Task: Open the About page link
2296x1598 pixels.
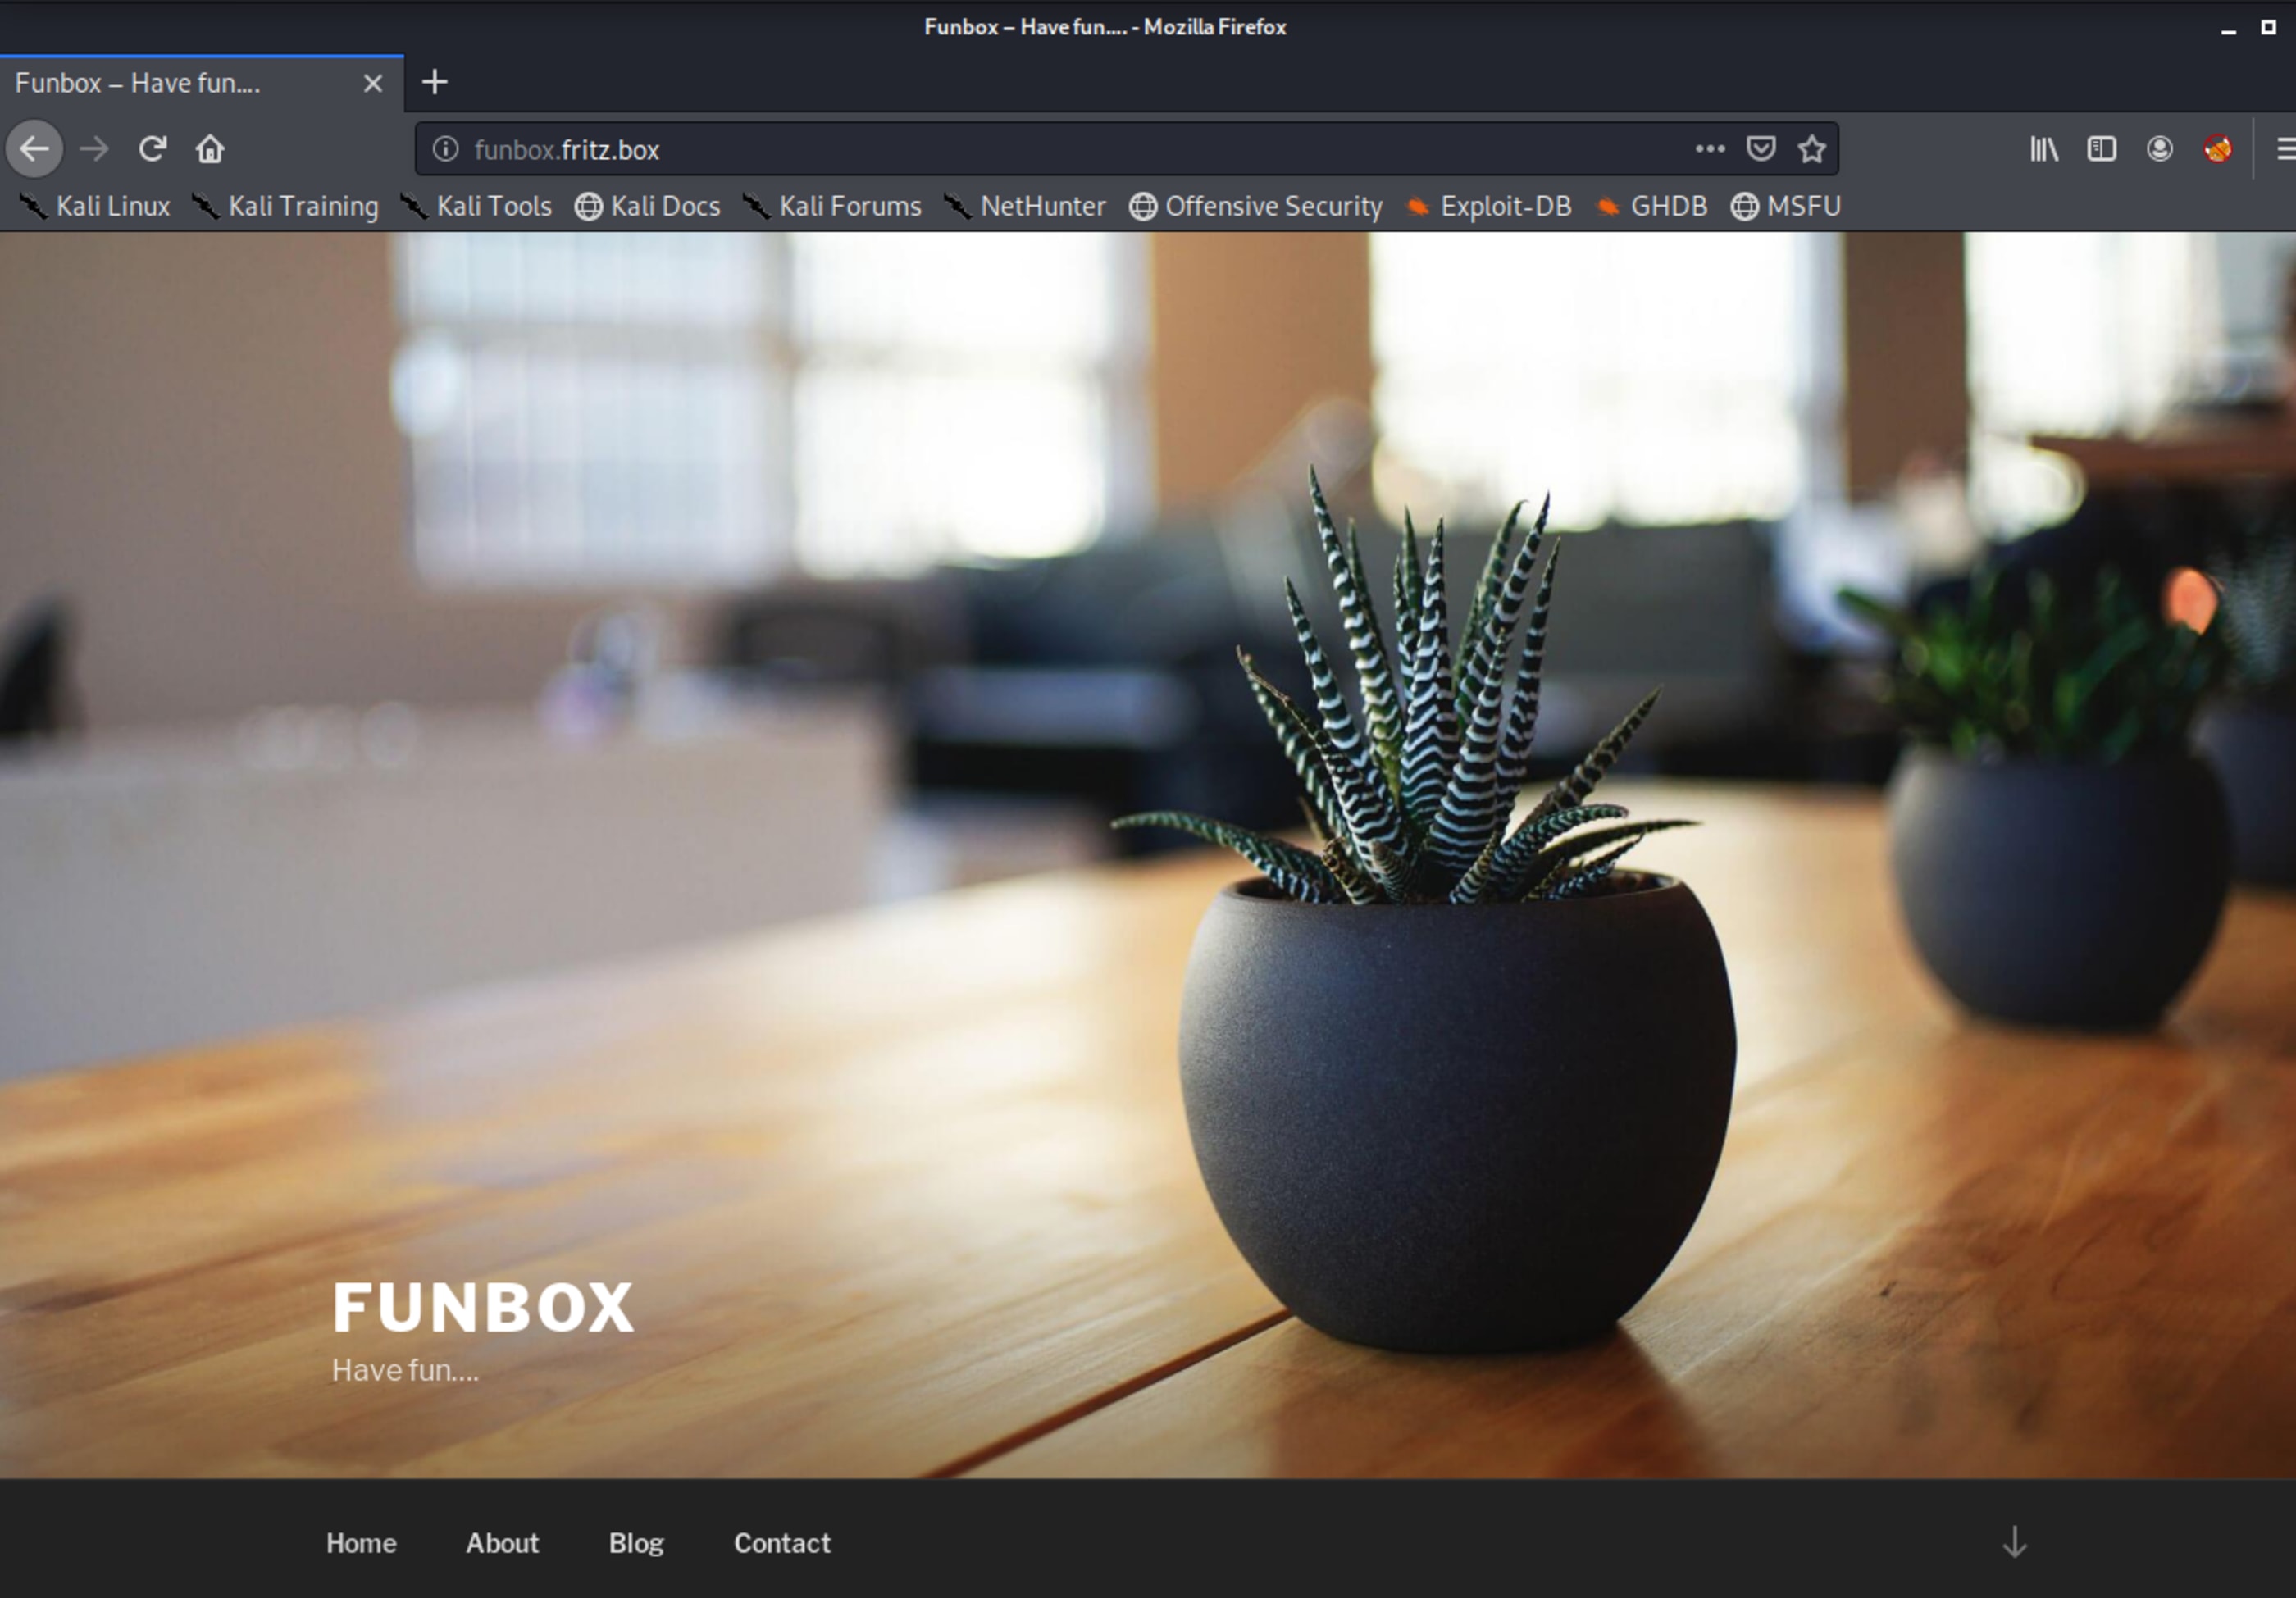Action: (x=502, y=1543)
